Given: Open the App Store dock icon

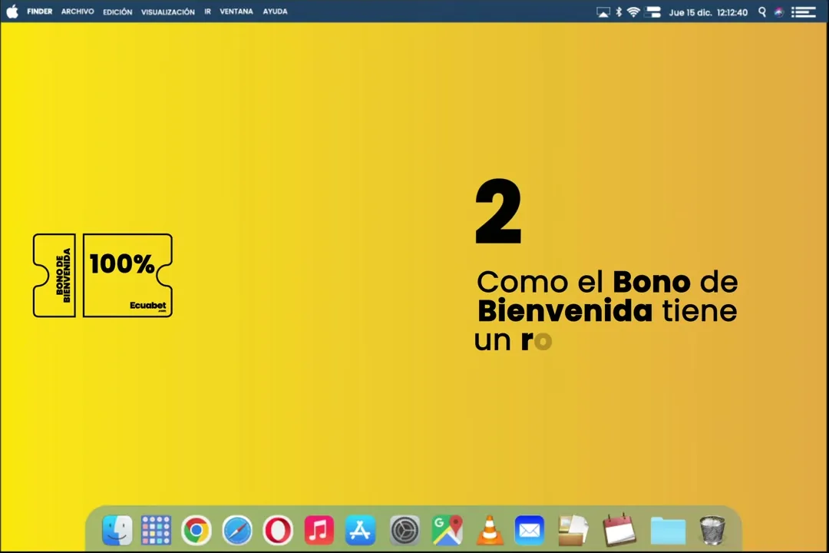Looking at the screenshot, I should pos(360,530).
